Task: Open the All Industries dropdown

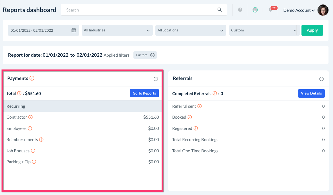Action: (x=117, y=30)
